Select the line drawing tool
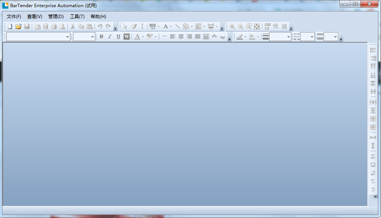This screenshot has width=381, height=218. [x=177, y=26]
